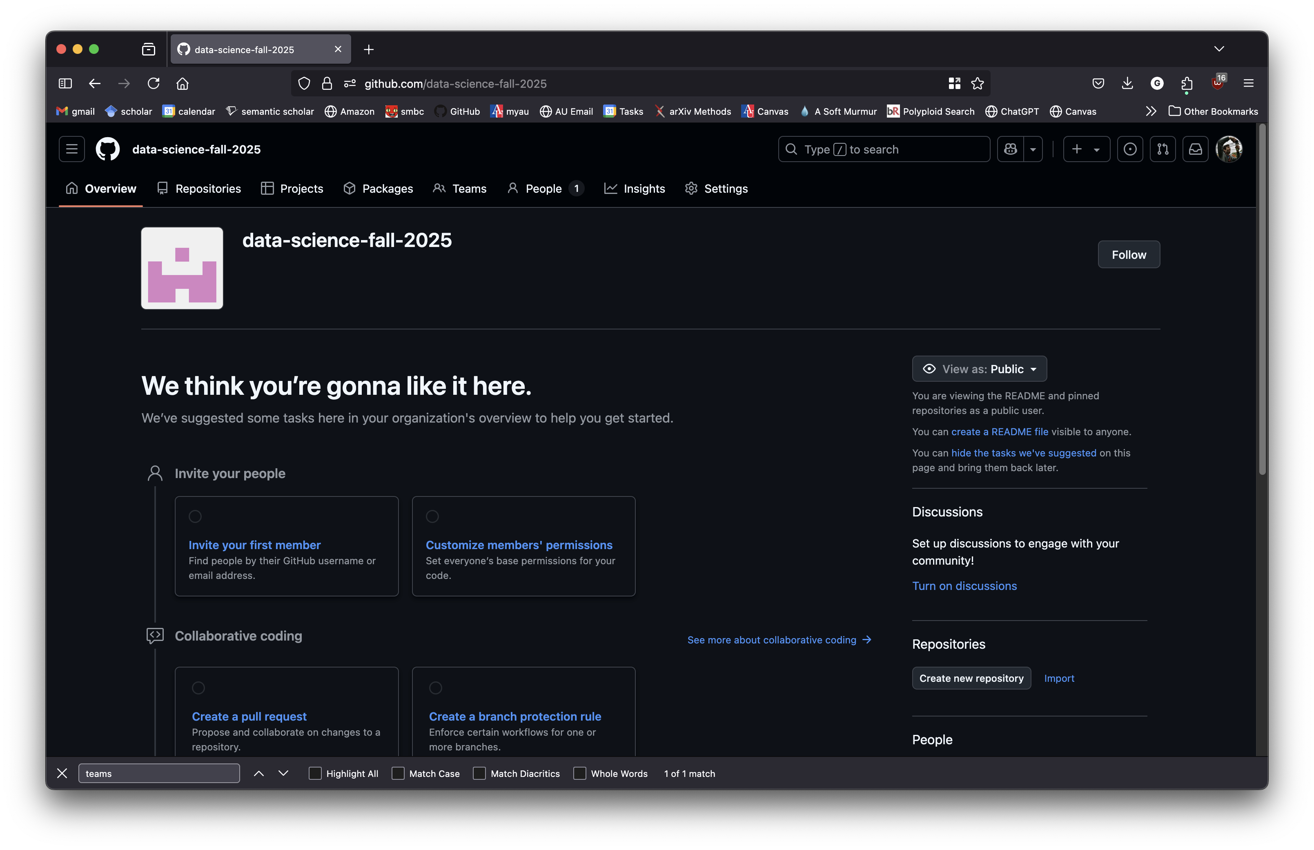Screen dimensions: 1314x850
Task: Mark Invite your first member task circle
Action: (x=195, y=516)
